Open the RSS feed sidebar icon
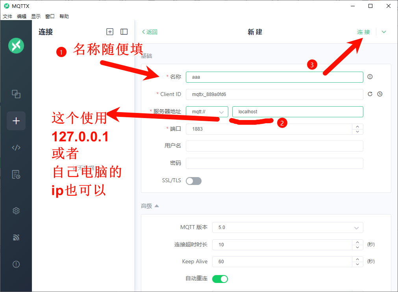This screenshot has height=292, width=398. (x=16, y=237)
